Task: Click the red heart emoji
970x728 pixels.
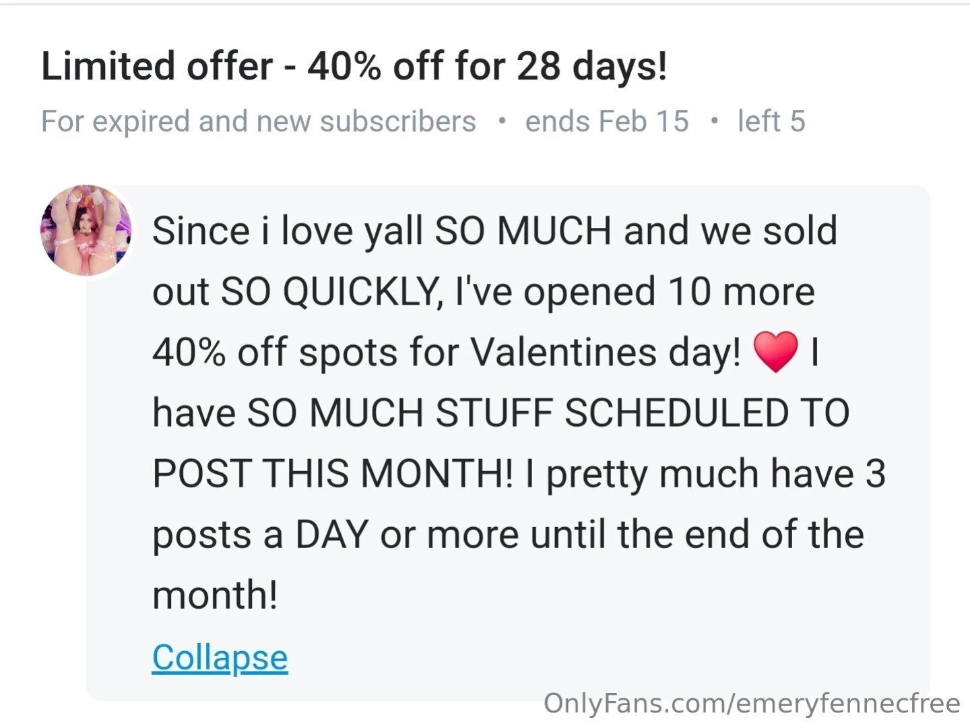Action: (x=775, y=352)
